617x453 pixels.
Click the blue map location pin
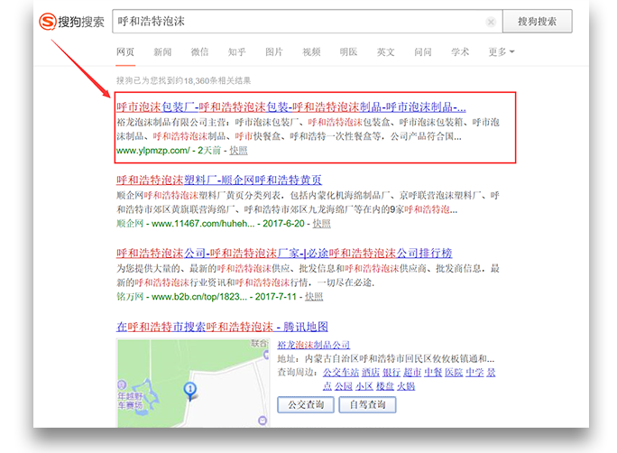tap(189, 390)
